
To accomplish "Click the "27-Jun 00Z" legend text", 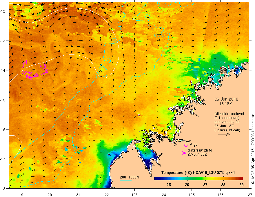I will pos(197,154).
